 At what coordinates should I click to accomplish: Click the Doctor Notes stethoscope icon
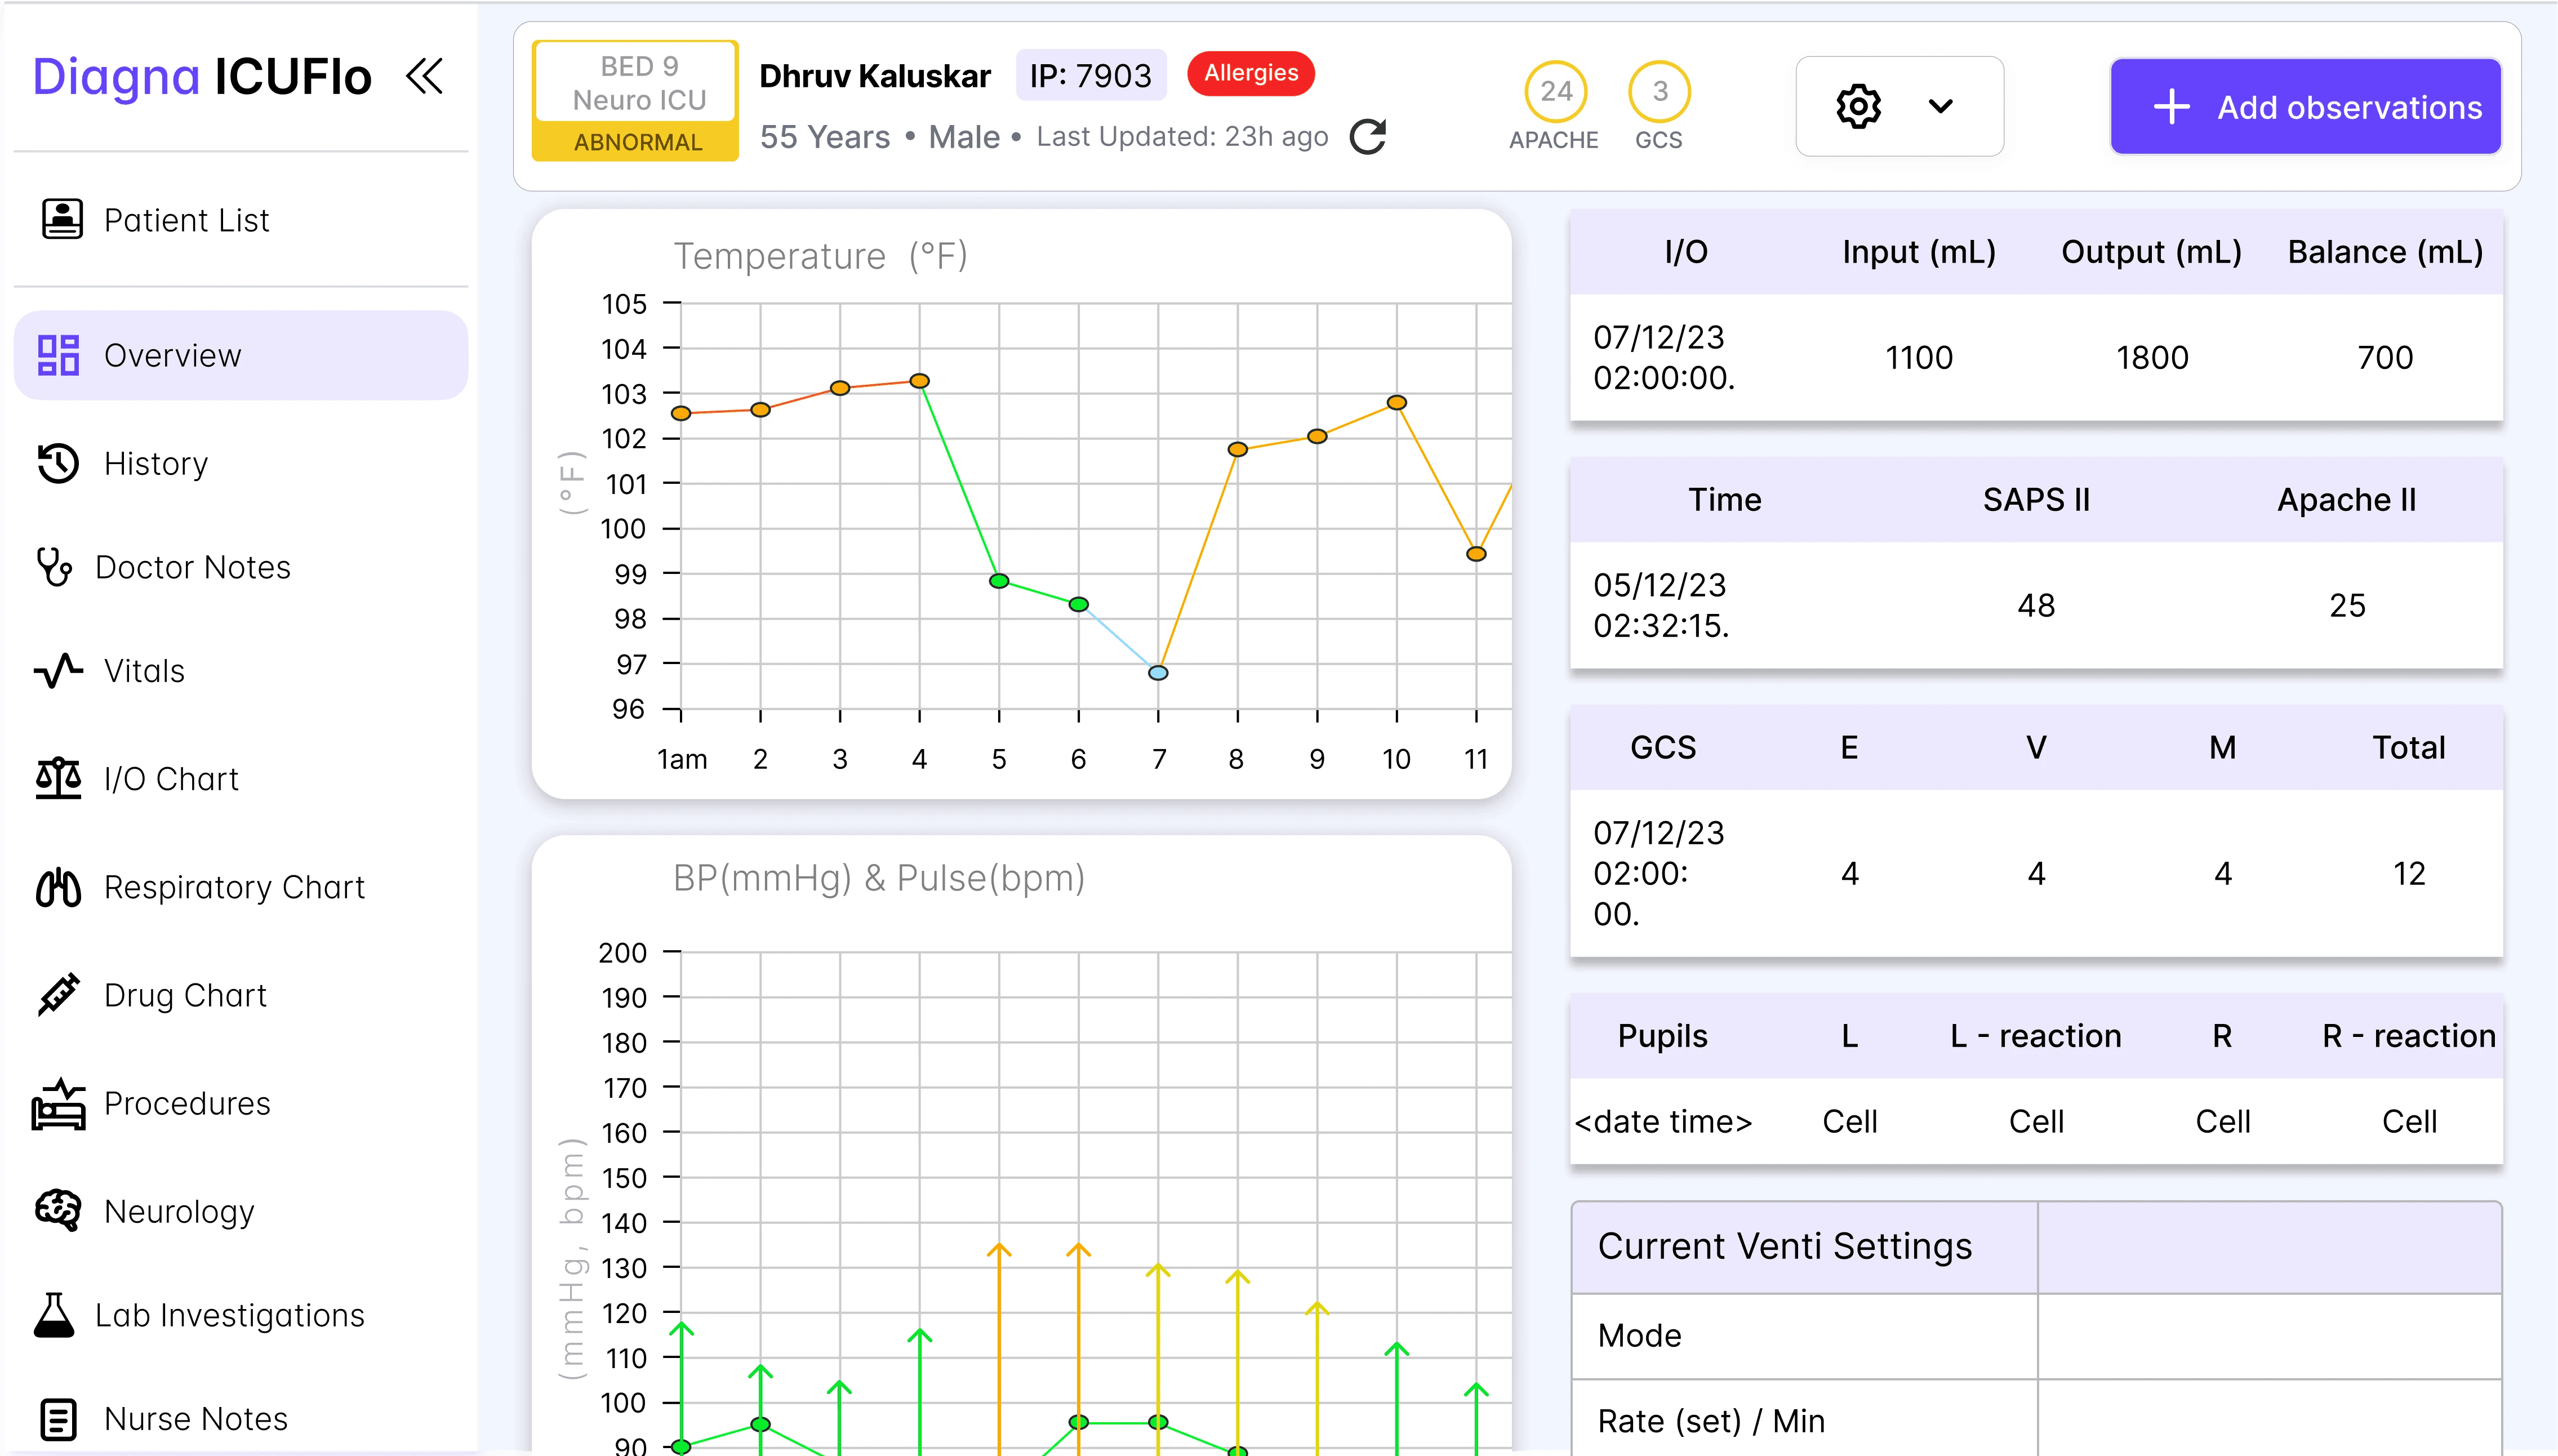click(x=54, y=567)
